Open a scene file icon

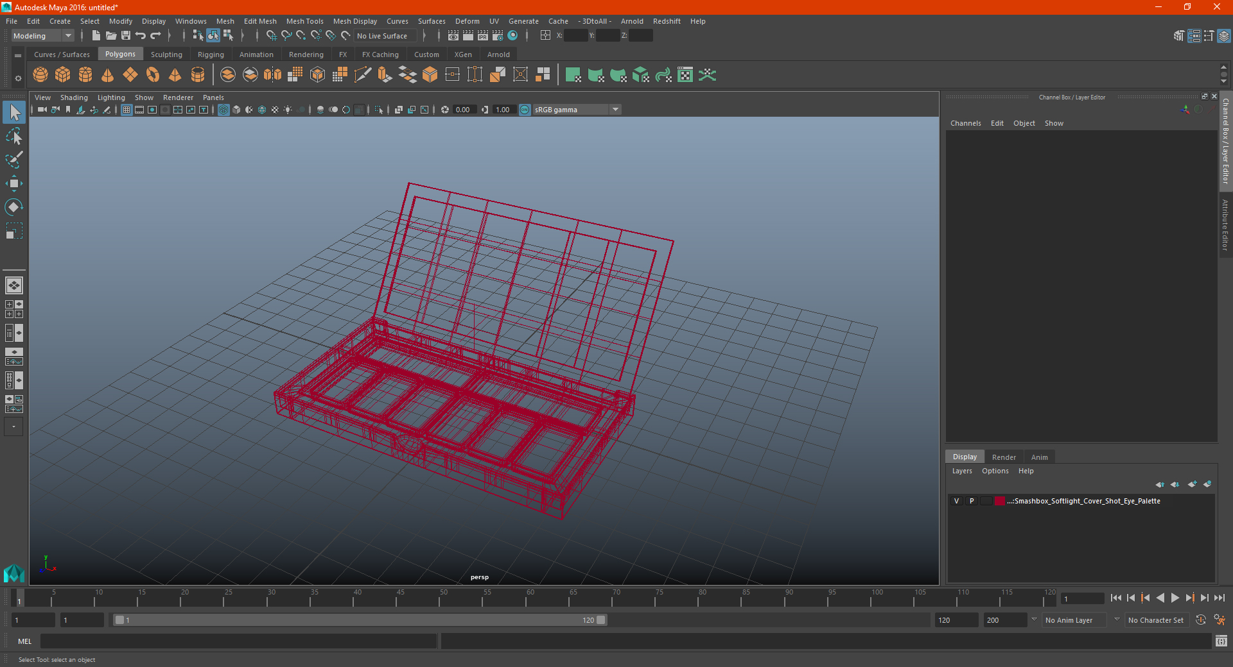[x=111, y=36]
